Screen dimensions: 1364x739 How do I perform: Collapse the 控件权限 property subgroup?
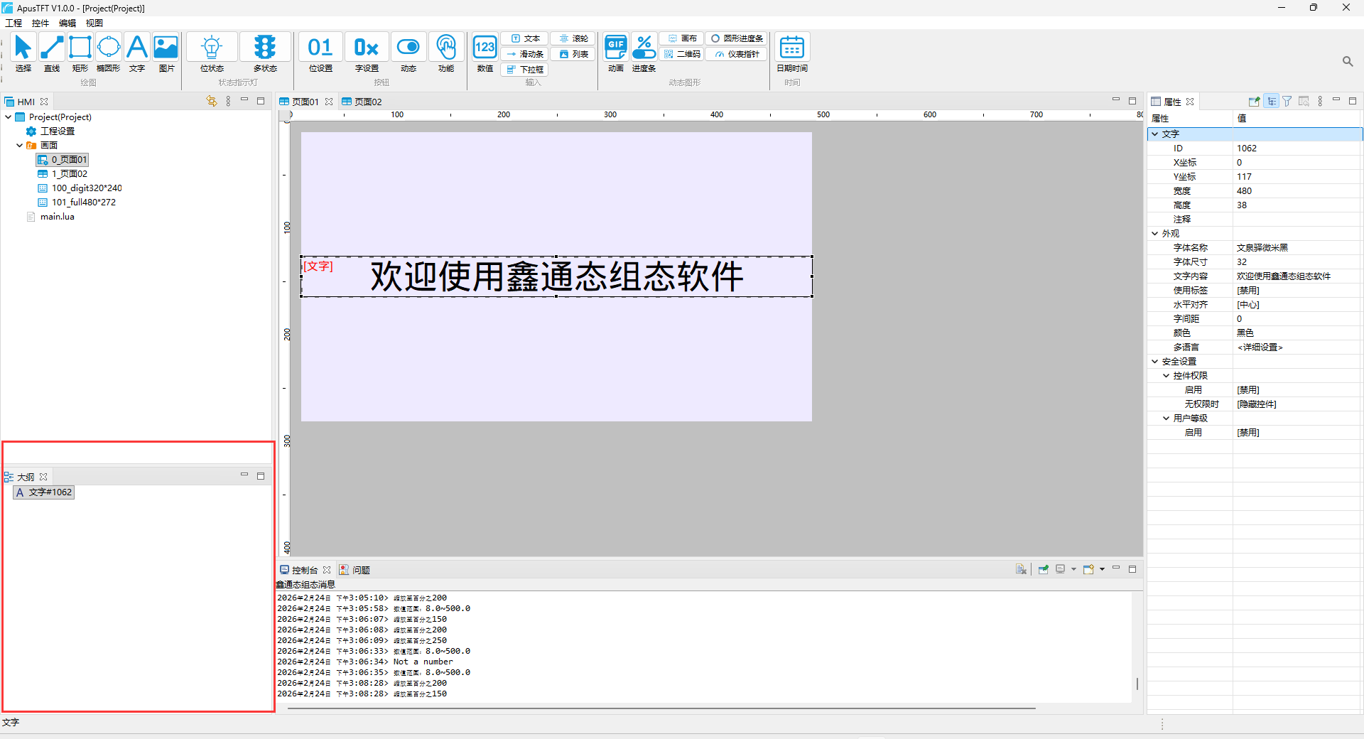click(1167, 375)
